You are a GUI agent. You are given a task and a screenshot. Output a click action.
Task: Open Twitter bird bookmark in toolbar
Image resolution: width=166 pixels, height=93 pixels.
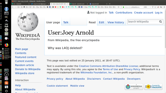66,7
